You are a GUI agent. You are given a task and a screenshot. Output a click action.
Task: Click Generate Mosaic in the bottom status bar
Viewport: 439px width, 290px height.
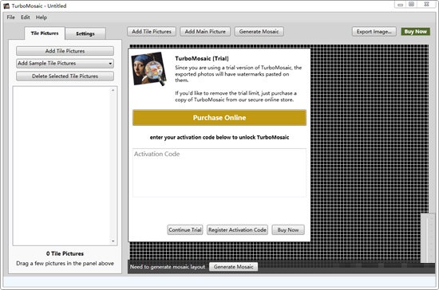[234, 267]
